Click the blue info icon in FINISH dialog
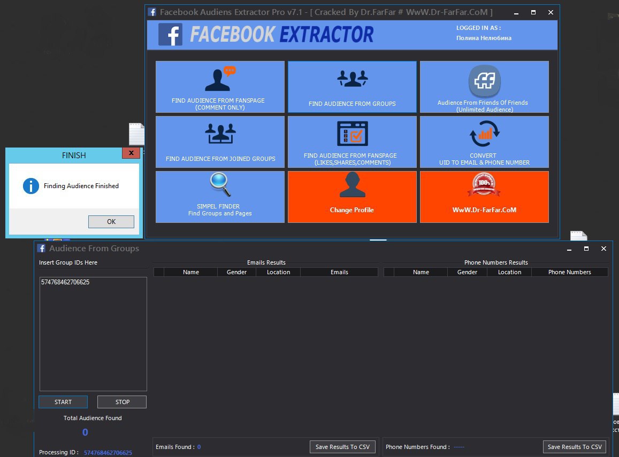The width and height of the screenshot is (619, 457). [x=31, y=185]
